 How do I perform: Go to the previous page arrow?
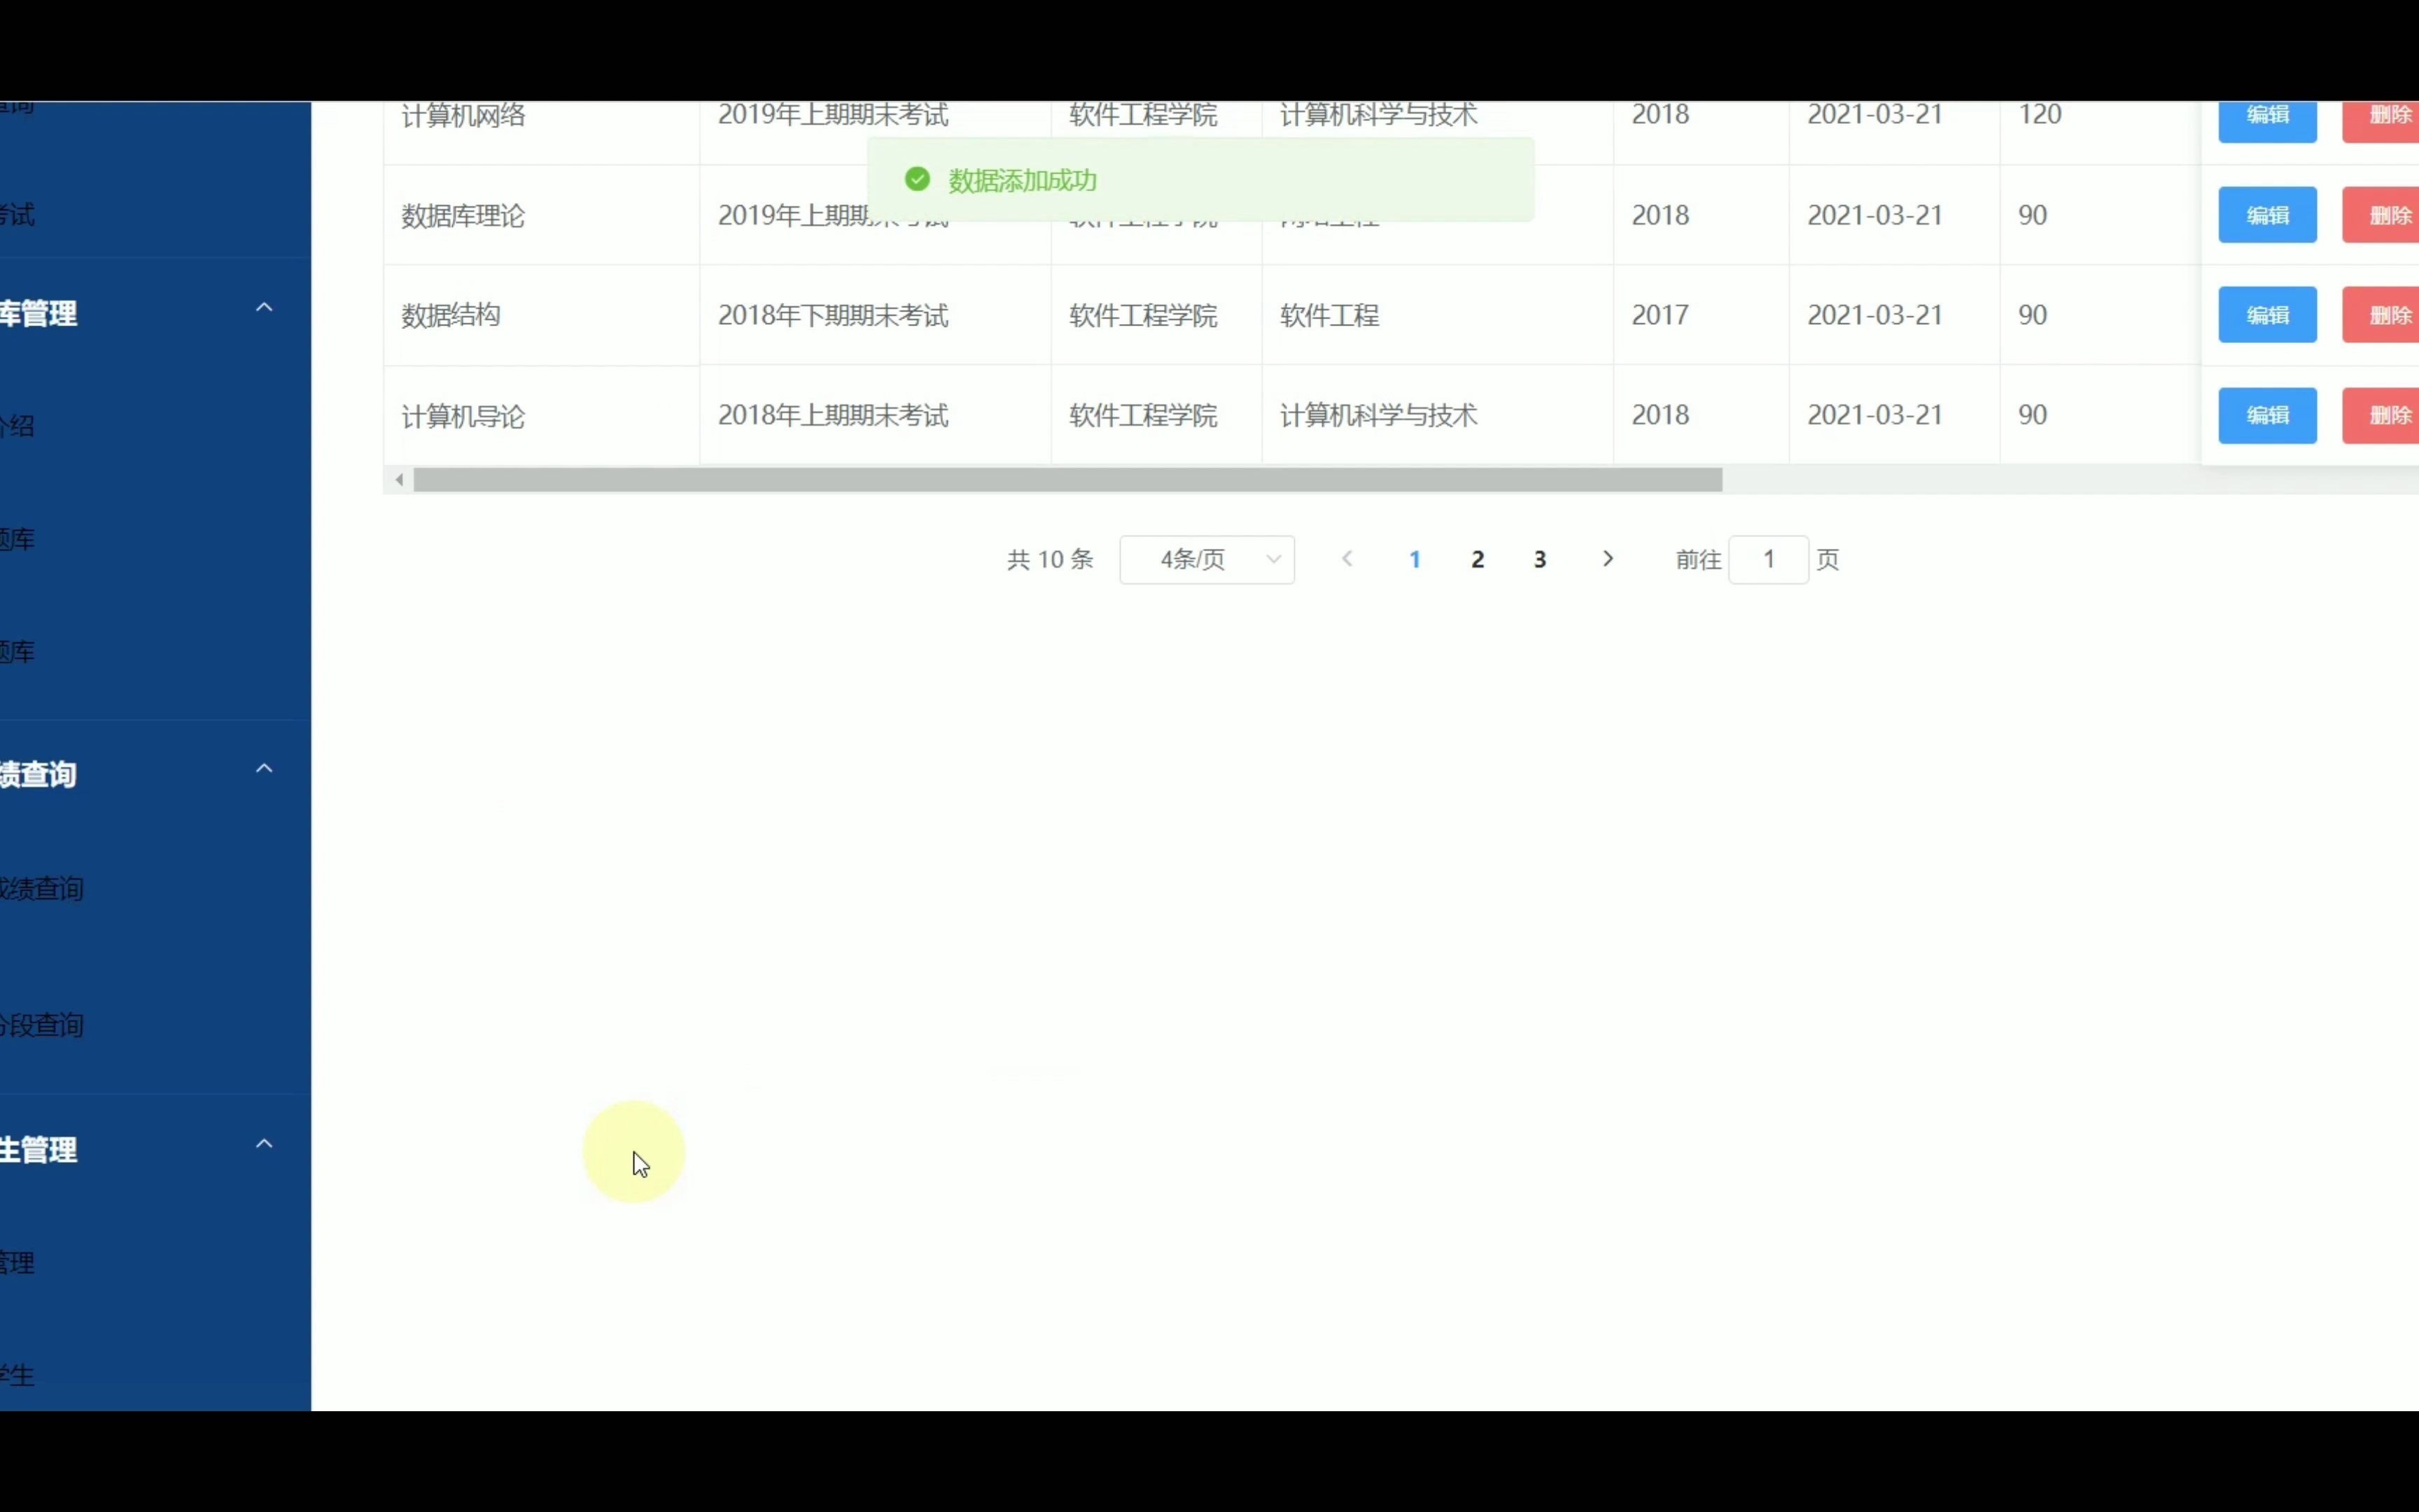coord(1347,559)
